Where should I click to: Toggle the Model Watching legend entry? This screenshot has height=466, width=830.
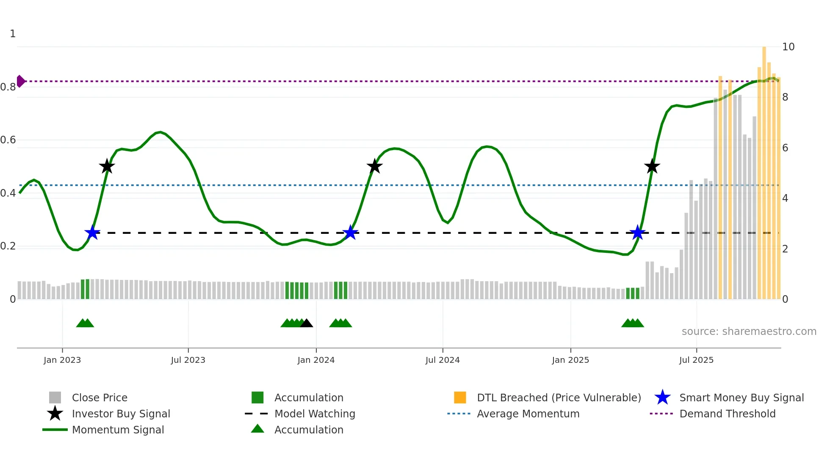[315, 414]
